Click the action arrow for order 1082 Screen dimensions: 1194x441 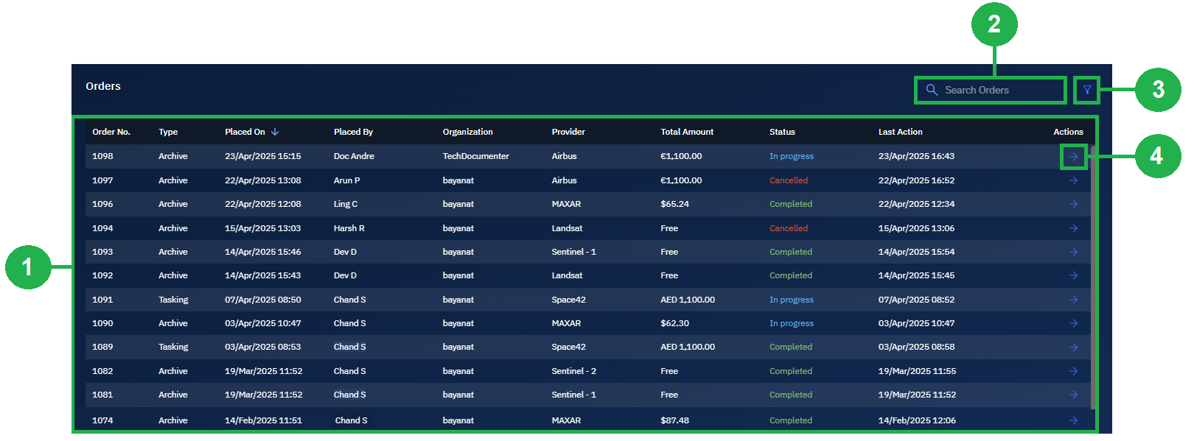[1073, 371]
